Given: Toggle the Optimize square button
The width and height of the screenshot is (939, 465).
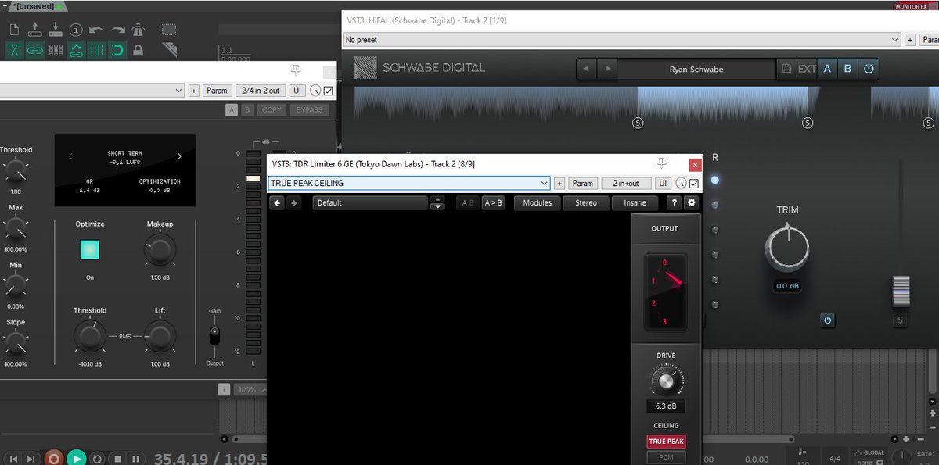Looking at the screenshot, I should pos(90,250).
